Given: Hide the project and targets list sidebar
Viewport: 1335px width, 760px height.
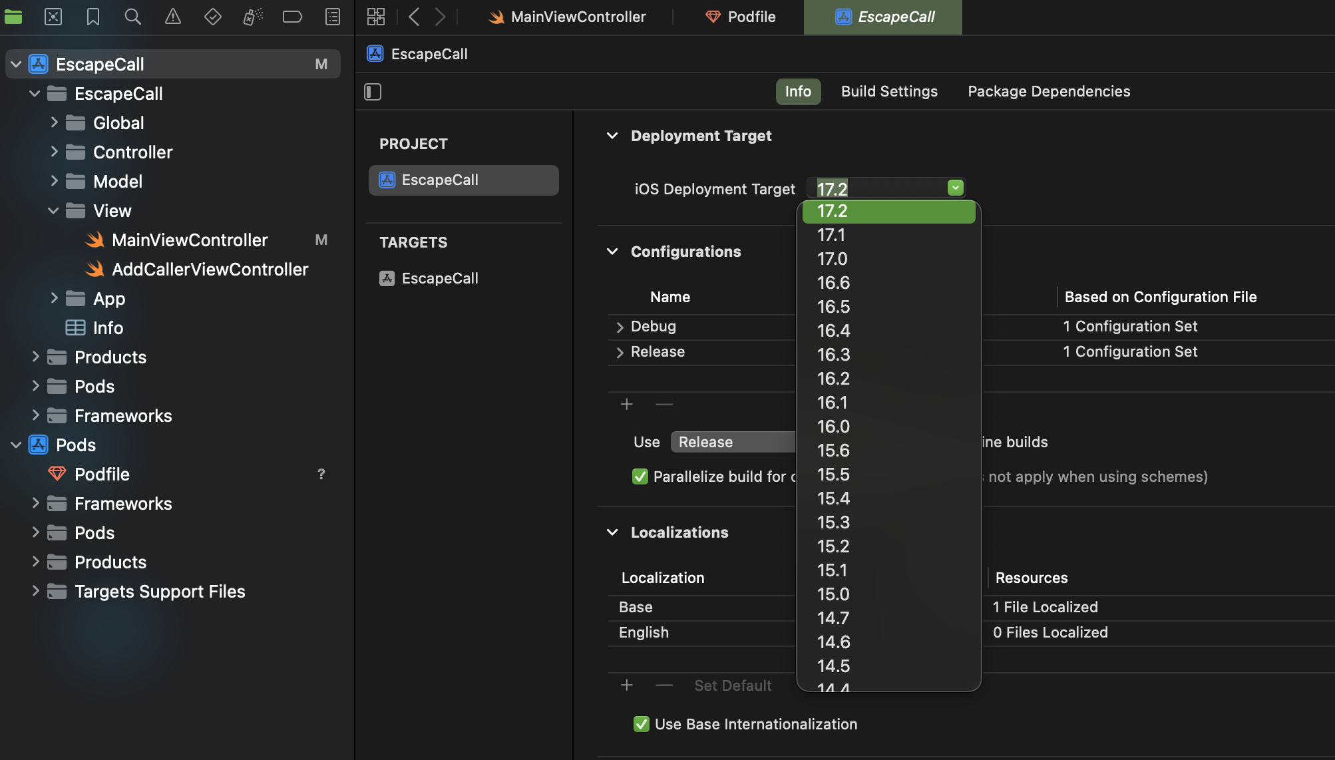Looking at the screenshot, I should coord(373,92).
